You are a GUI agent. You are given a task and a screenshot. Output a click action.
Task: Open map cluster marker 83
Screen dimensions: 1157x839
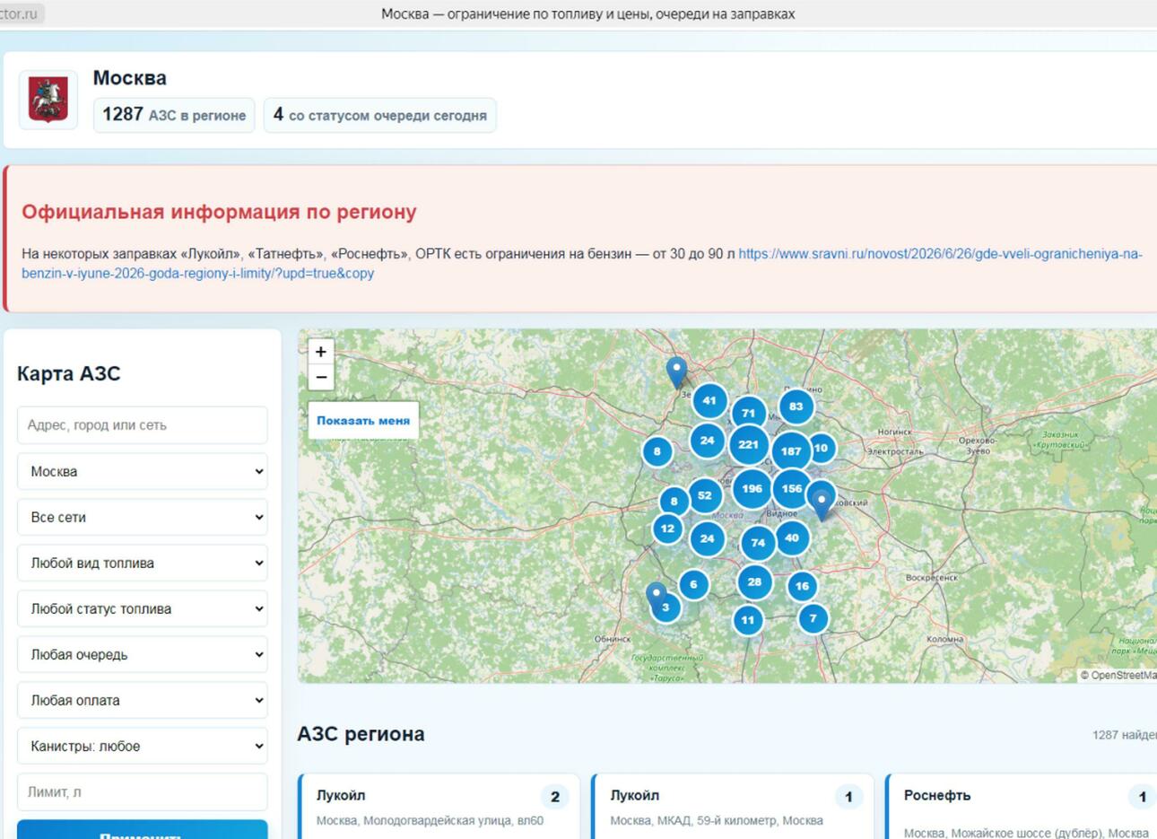(x=796, y=406)
